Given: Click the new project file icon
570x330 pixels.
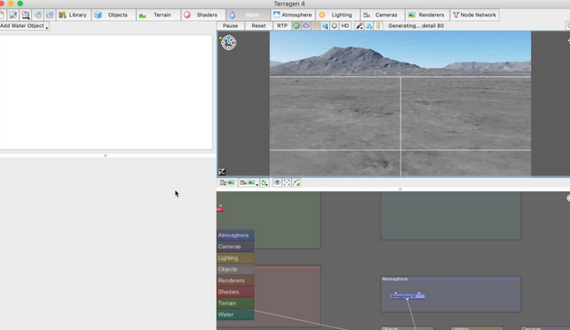Looking at the screenshot, I should (x=2, y=15).
